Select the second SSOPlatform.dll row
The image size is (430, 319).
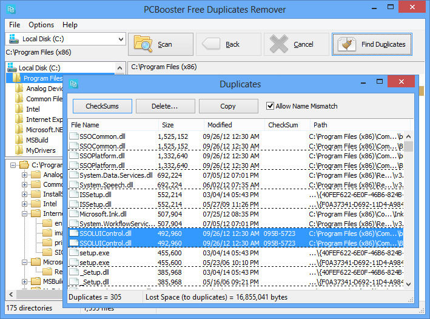[x=236, y=166]
